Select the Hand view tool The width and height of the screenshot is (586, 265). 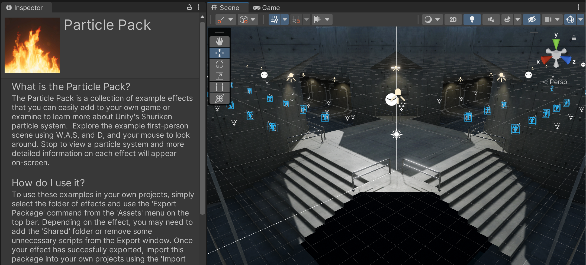tap(219, 42)
